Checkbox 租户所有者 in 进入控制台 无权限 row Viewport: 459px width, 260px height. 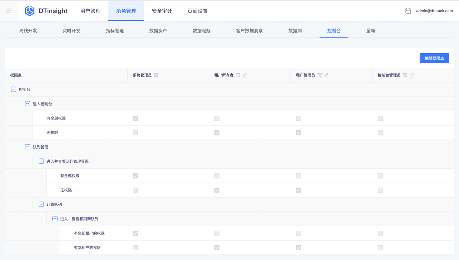pos(217,133)
